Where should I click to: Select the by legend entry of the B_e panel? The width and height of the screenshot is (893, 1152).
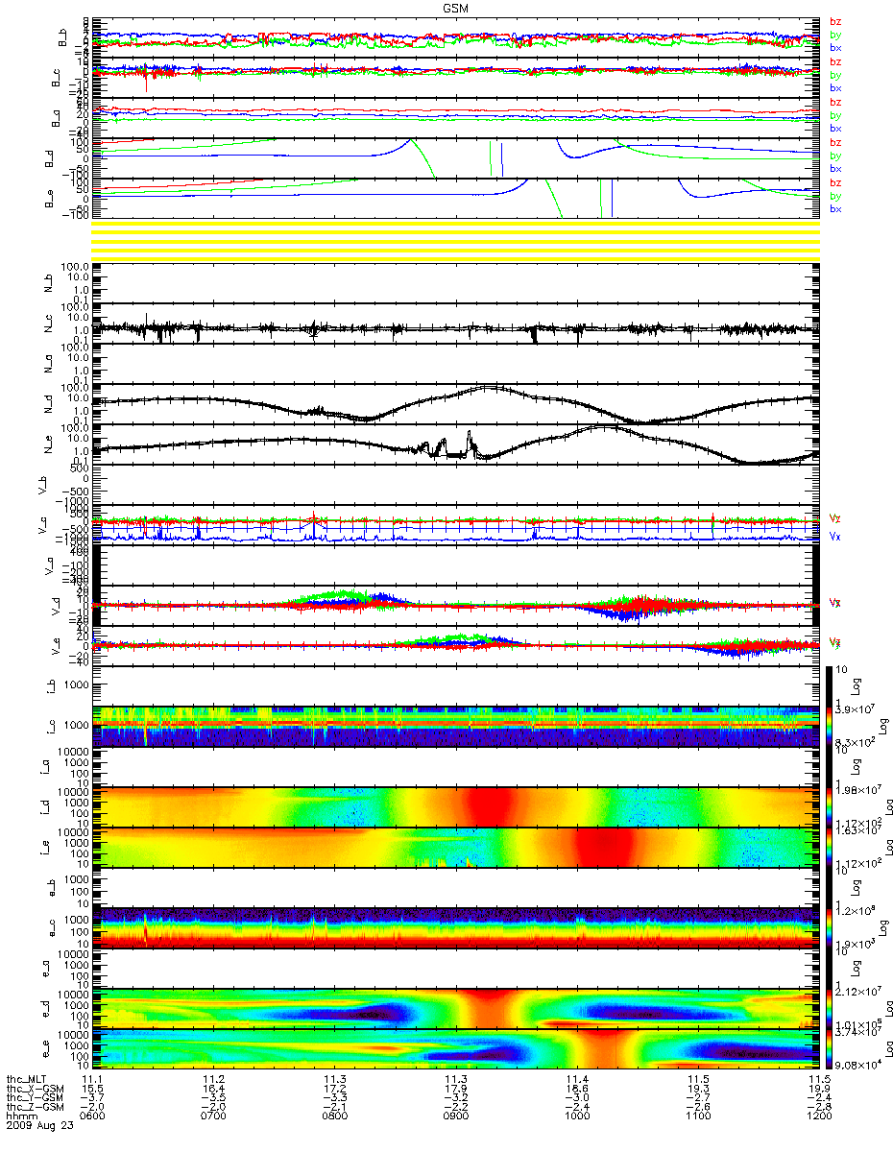coord(835,196)
